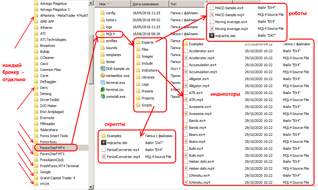Click the folder tree scrollbar thumb
Screen dimensions: 318x190
pos(91,60)
